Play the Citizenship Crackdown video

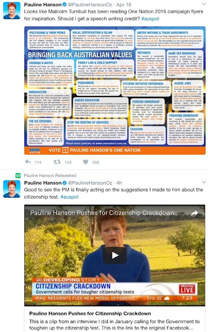(x=115, y=255)
